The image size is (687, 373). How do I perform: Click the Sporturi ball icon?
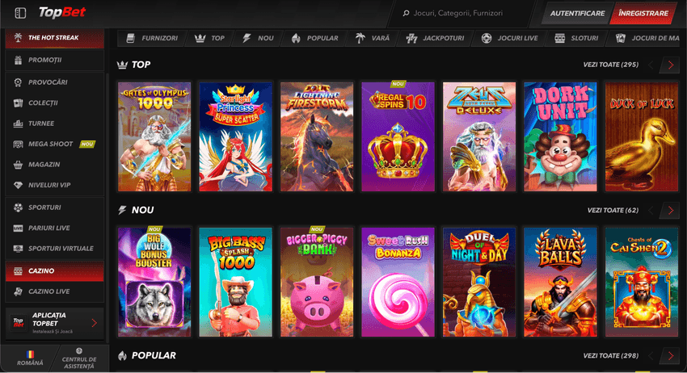coord(18,207)
